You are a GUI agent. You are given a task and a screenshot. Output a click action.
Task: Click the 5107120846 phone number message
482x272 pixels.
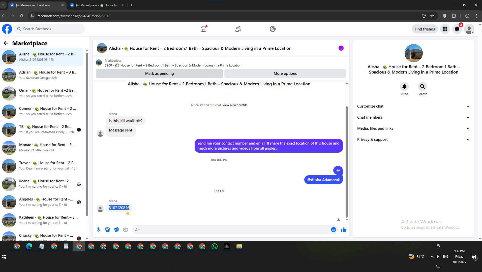point(119,208)
